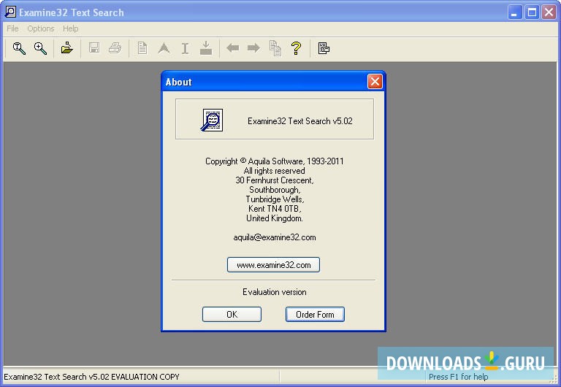Click the Examine32 title bar app icon
561x387 pixels.
(x=10, y=12)
